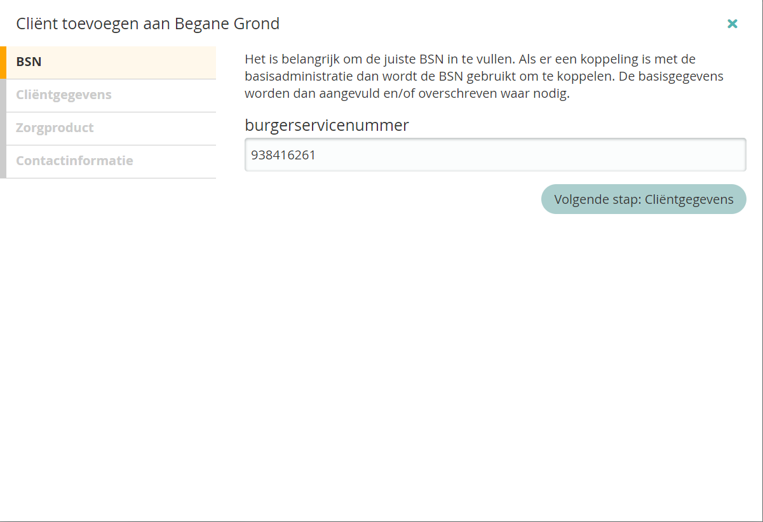Click the empty right end of the BSN input
The image size is (763, 522).
point(699,155)
